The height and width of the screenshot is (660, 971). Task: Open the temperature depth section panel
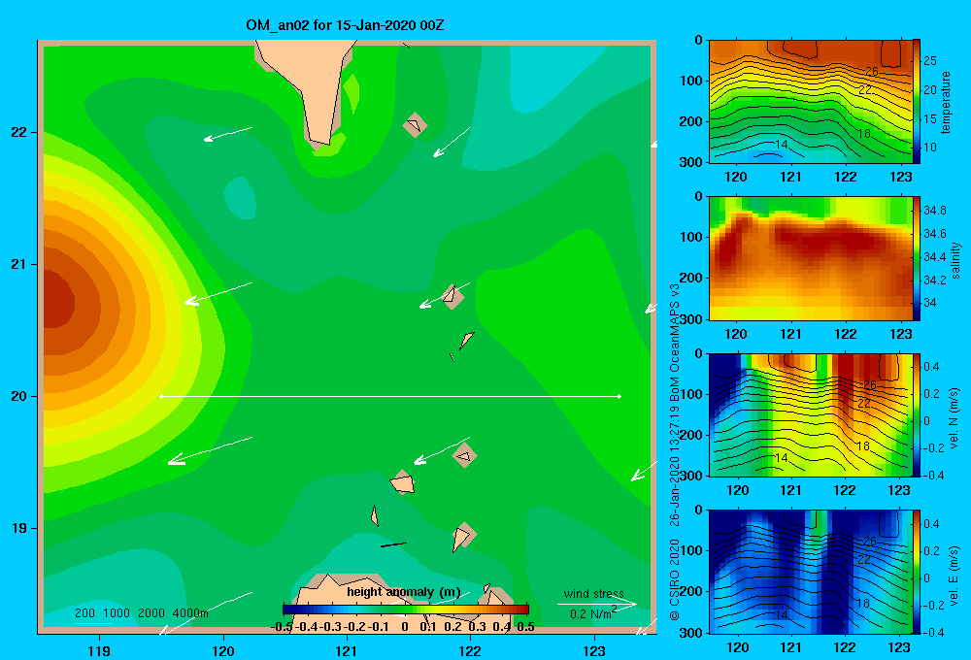(810, 102)
